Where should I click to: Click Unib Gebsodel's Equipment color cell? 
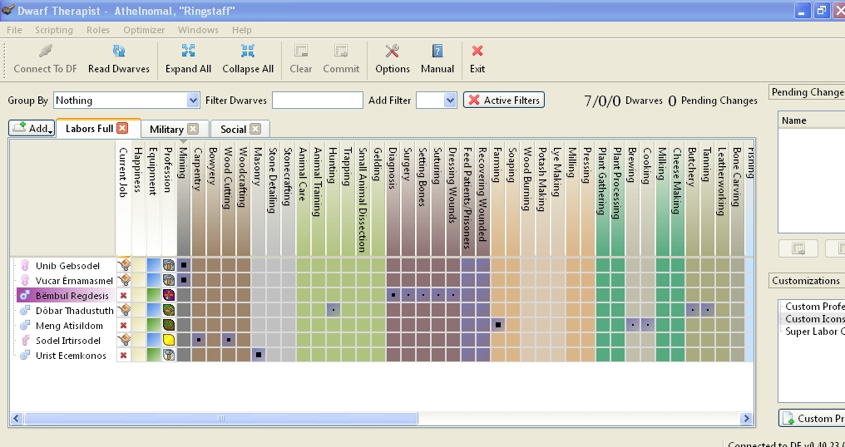point(154,265)
